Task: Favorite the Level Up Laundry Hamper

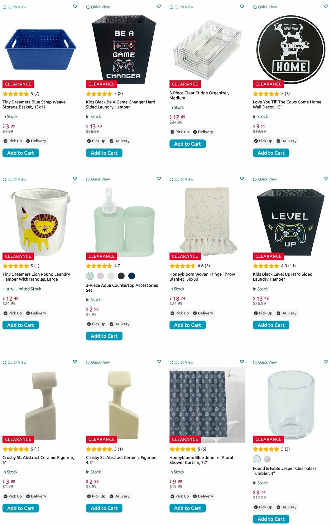Action: pos(325,178)
